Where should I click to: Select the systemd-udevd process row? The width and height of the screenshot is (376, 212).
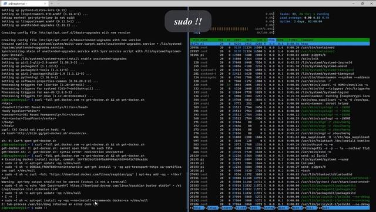pyautogui.click(x=280, y=67)
